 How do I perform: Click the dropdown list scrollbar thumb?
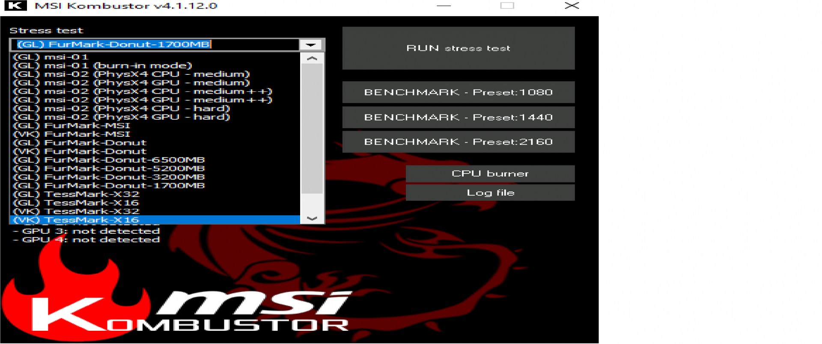point(312,129)
